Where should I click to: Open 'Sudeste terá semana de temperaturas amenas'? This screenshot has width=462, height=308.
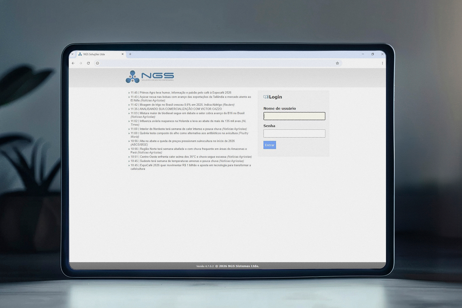187,161
